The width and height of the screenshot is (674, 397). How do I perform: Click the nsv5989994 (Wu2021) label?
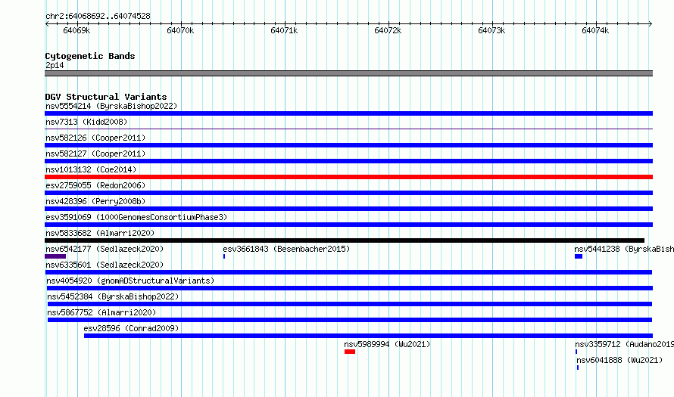coord(387,344)
